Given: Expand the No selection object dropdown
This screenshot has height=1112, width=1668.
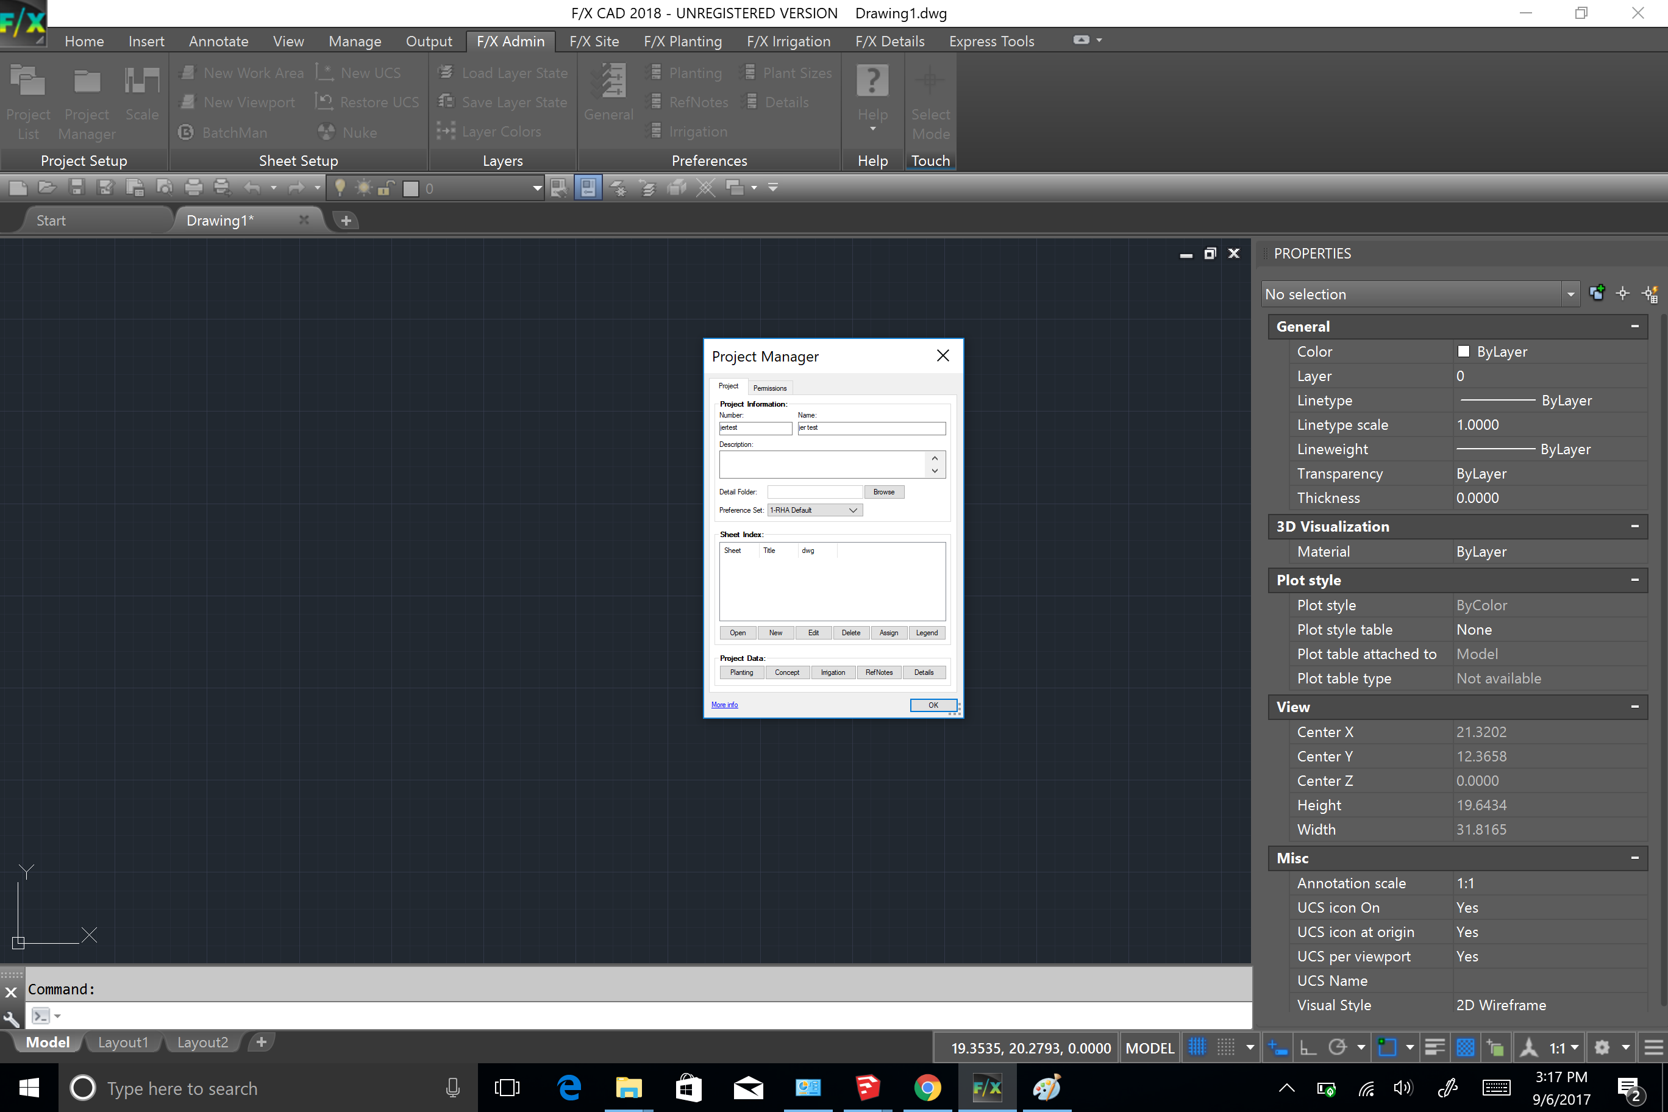Looking at the screenshot, I should 1570,294.
